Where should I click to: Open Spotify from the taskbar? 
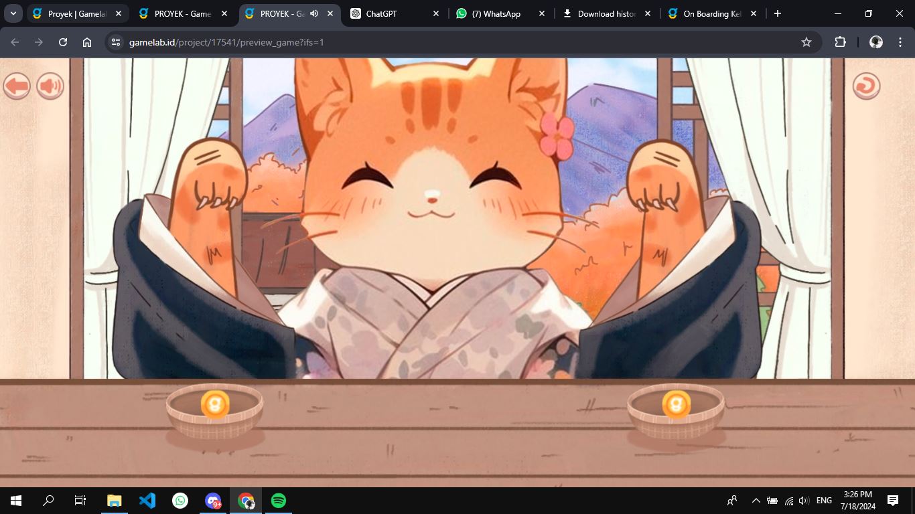pyautogui.click(x=278, y=501)
